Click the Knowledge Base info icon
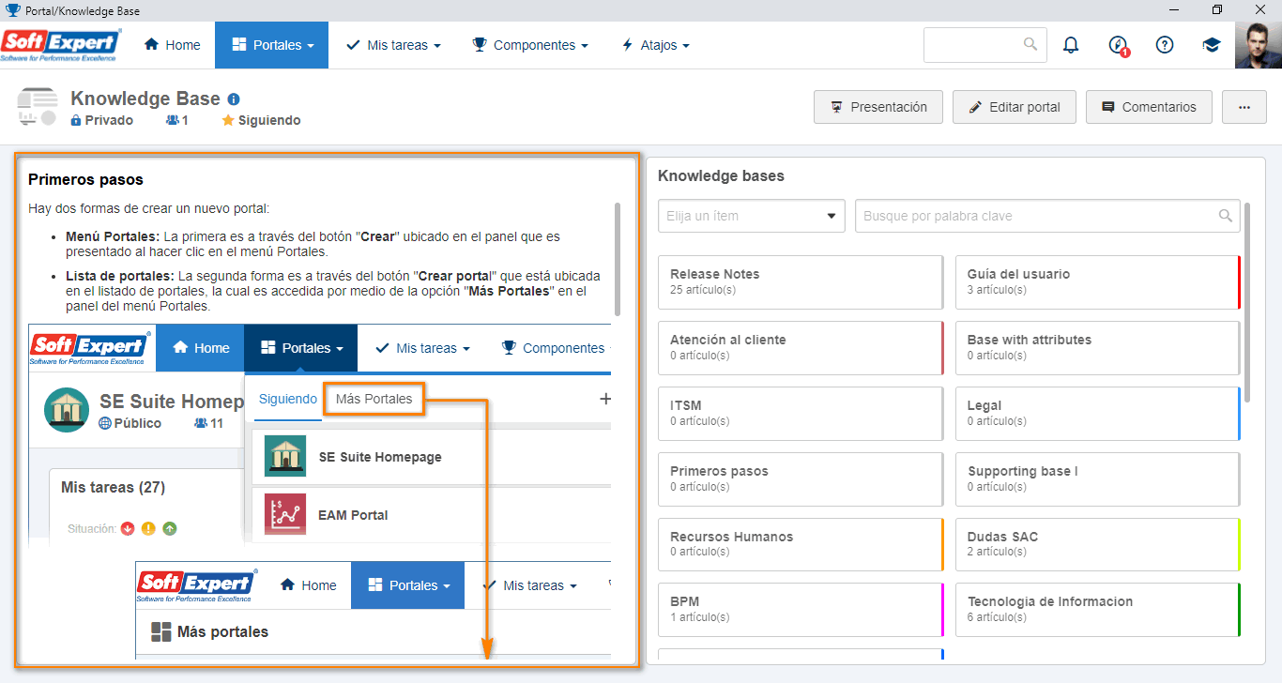The image size is (1282, 683). 234,99
